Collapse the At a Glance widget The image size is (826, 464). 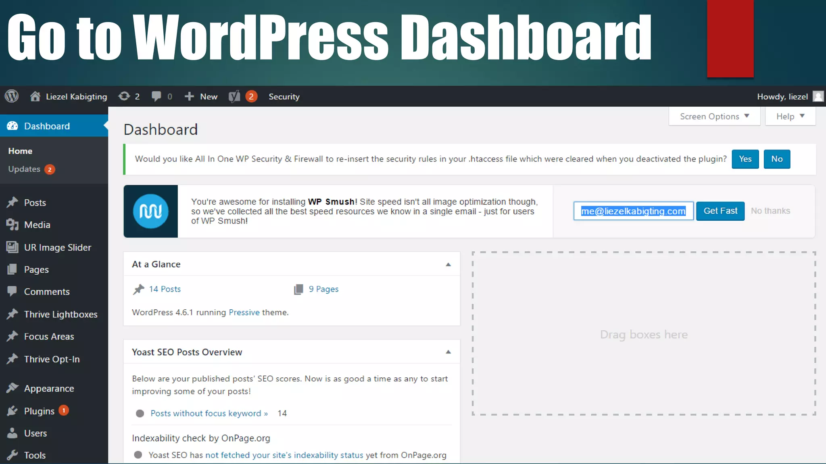(448, 265)
